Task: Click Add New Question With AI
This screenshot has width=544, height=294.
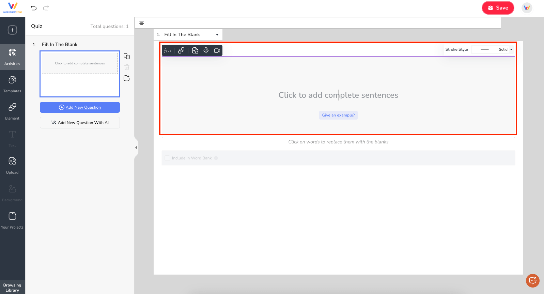Action: [x=80, y=123]
